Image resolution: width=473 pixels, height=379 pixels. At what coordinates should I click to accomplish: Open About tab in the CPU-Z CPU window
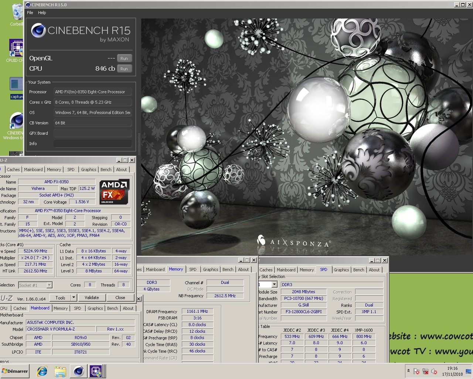tap(122, 170)
